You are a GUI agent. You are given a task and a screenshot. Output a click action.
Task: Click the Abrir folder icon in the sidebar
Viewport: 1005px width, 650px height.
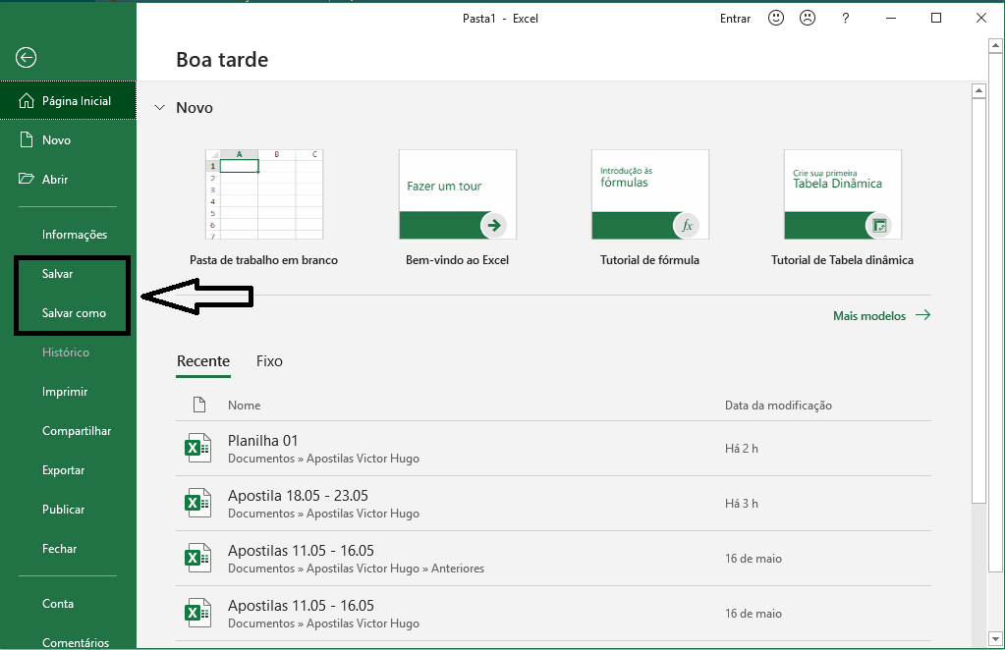click(x=27, y=179)
